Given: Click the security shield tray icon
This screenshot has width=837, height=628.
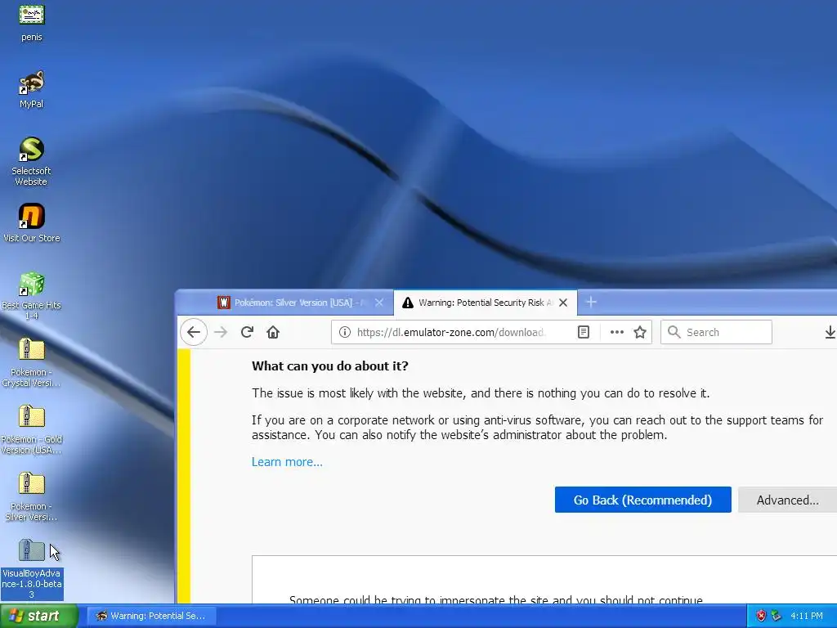Looking at the screenshot, I should [761, 616].
